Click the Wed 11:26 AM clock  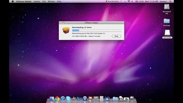[x=152, y=1]
